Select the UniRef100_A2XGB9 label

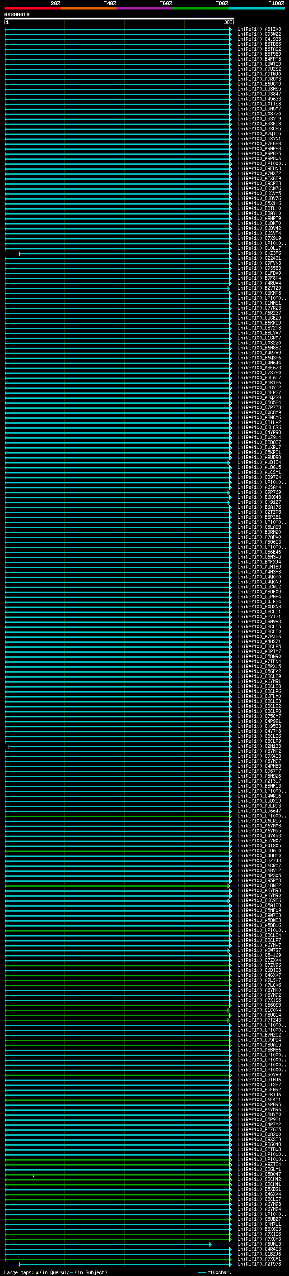tap(259, 179)
